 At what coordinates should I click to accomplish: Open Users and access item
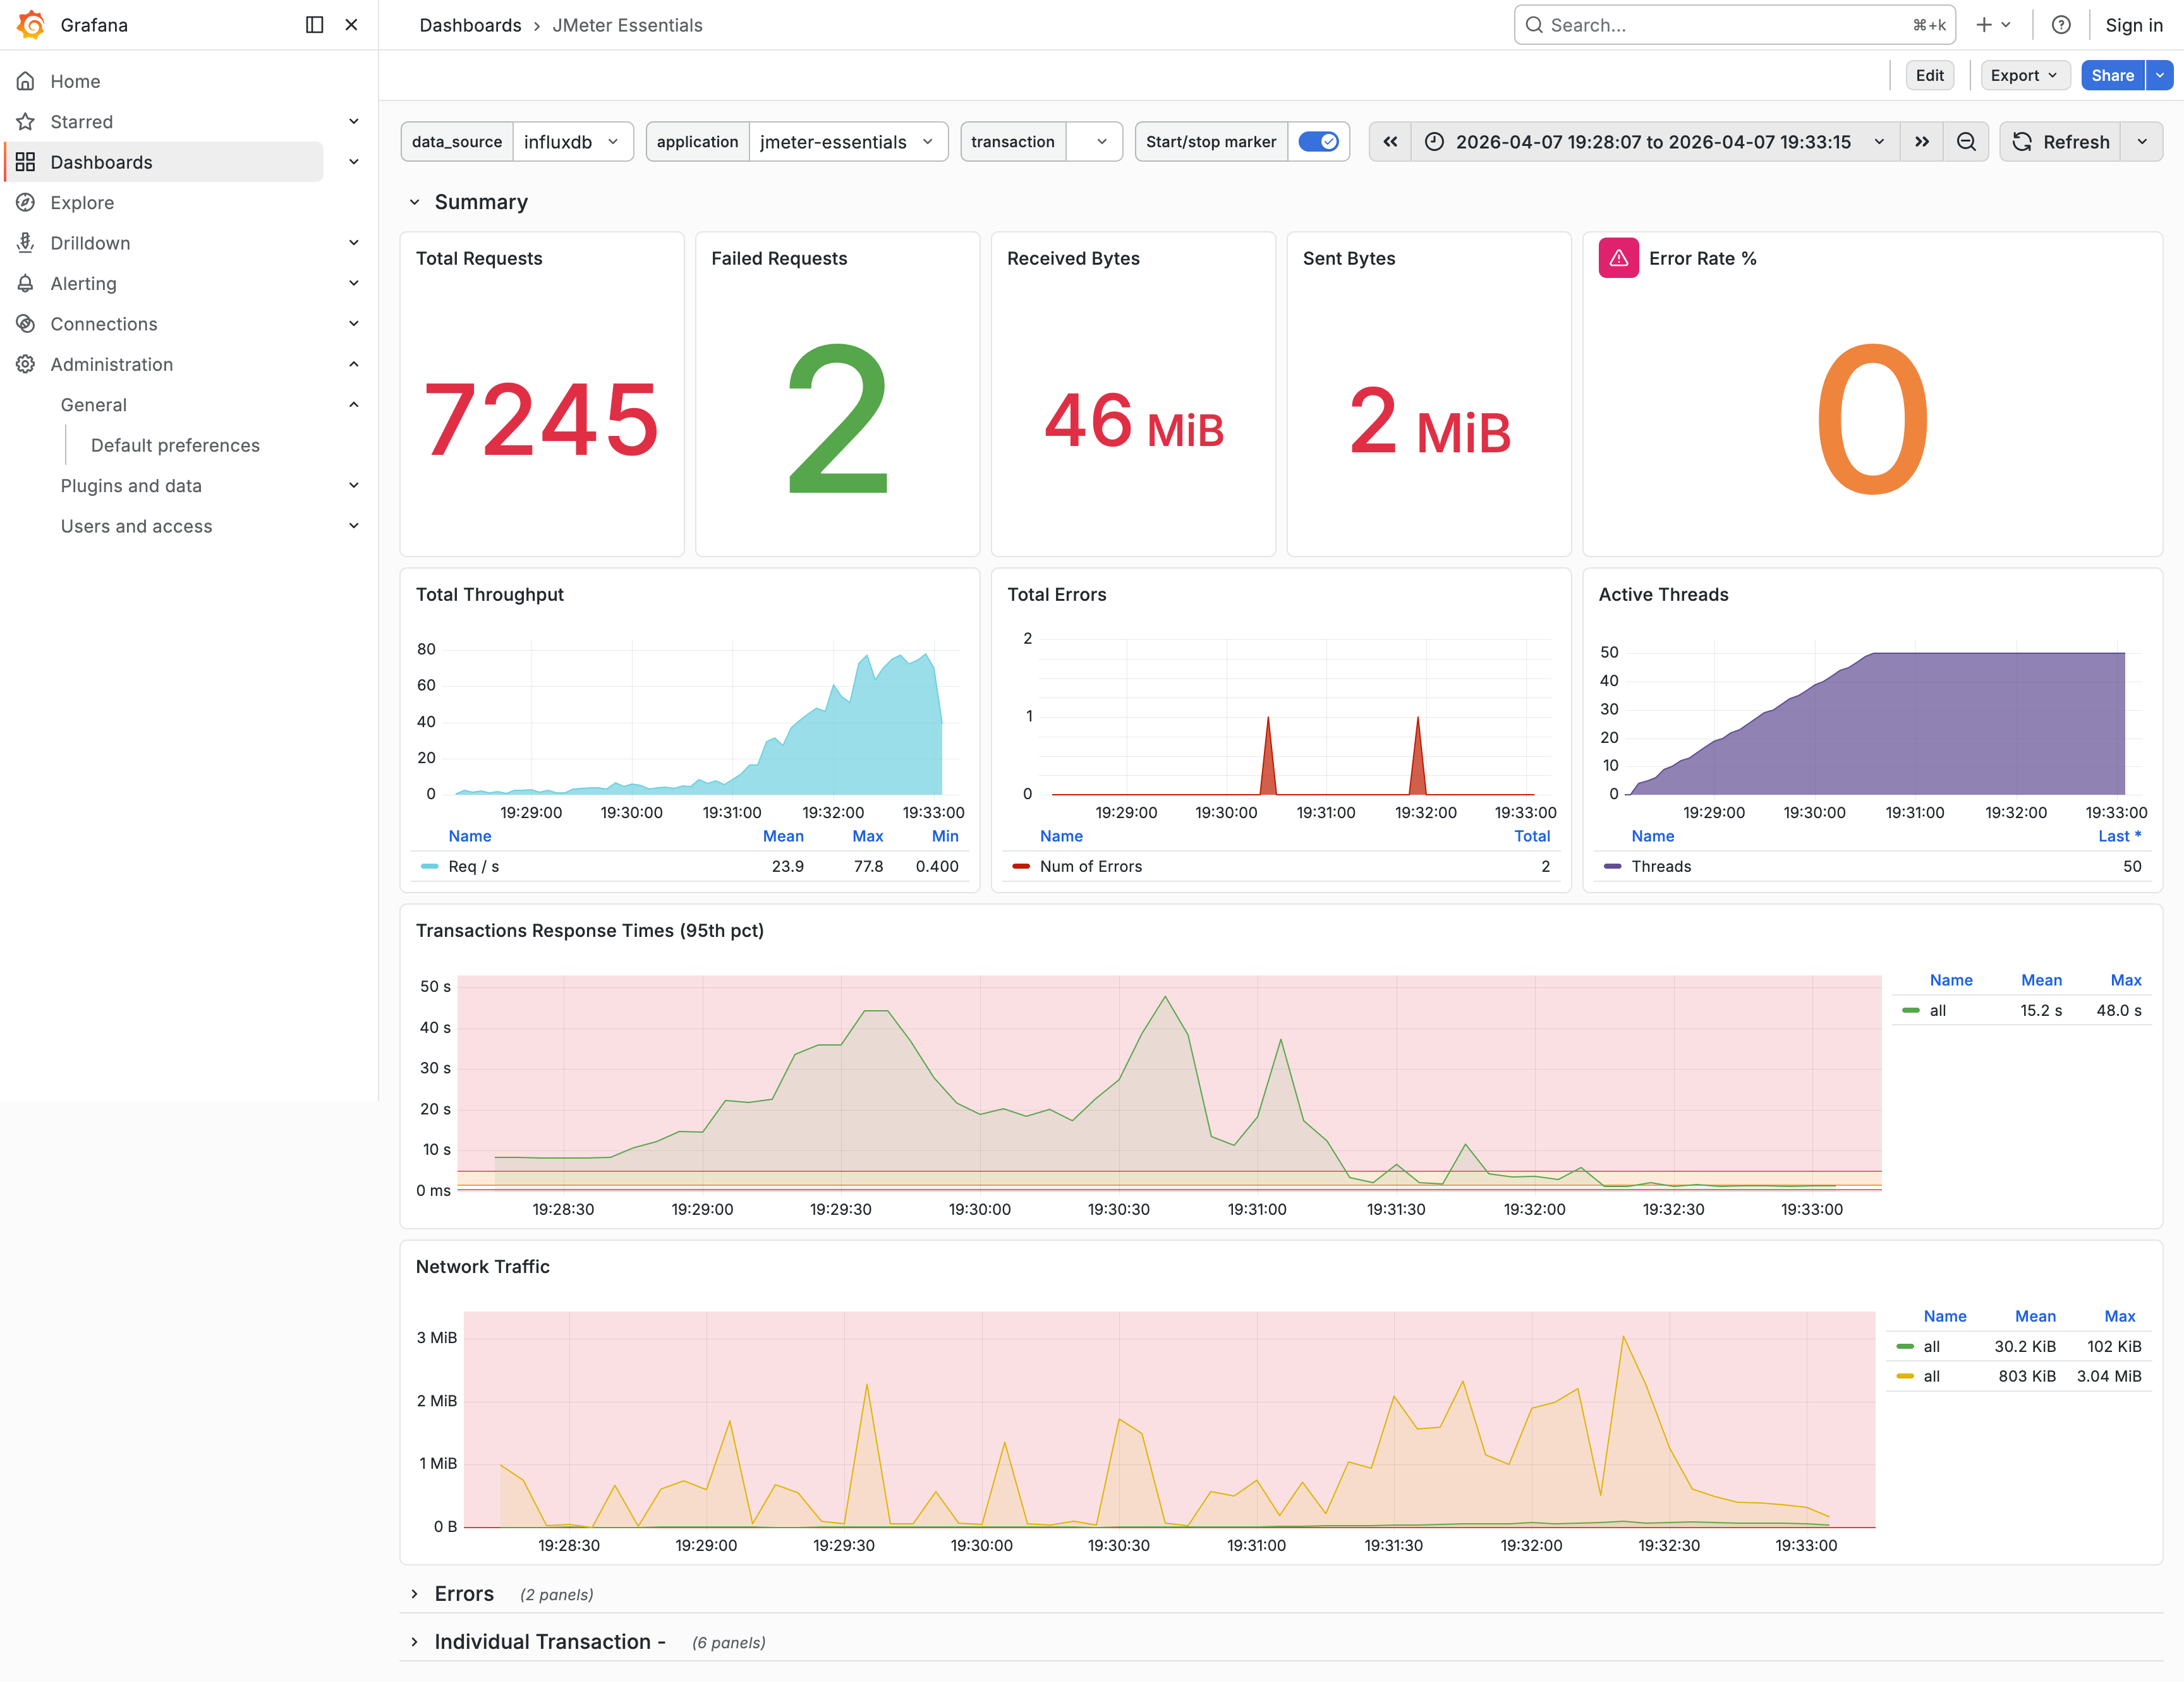click(x=136, y=526)
